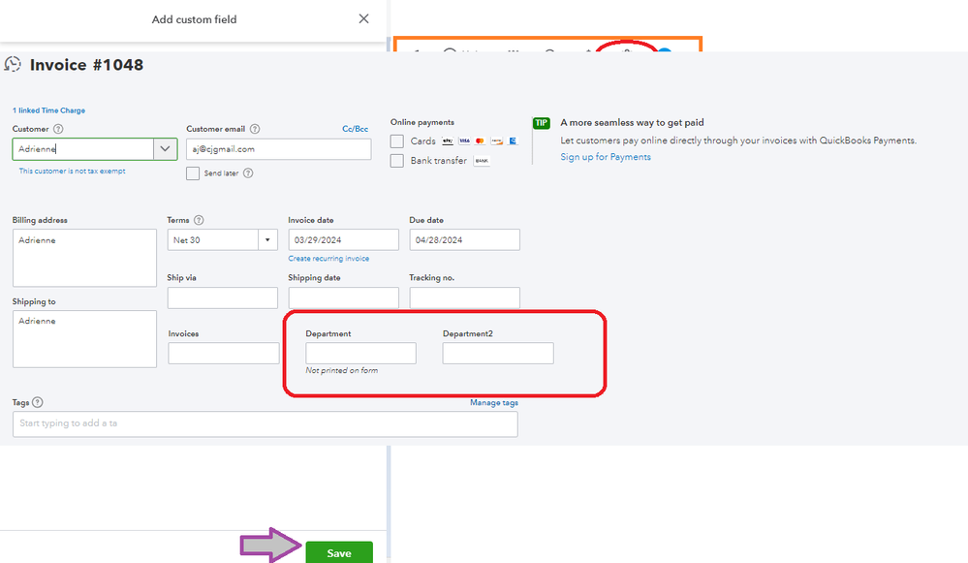Show help for Send later
Screen dimensions: 968x563
pos(248,172)
